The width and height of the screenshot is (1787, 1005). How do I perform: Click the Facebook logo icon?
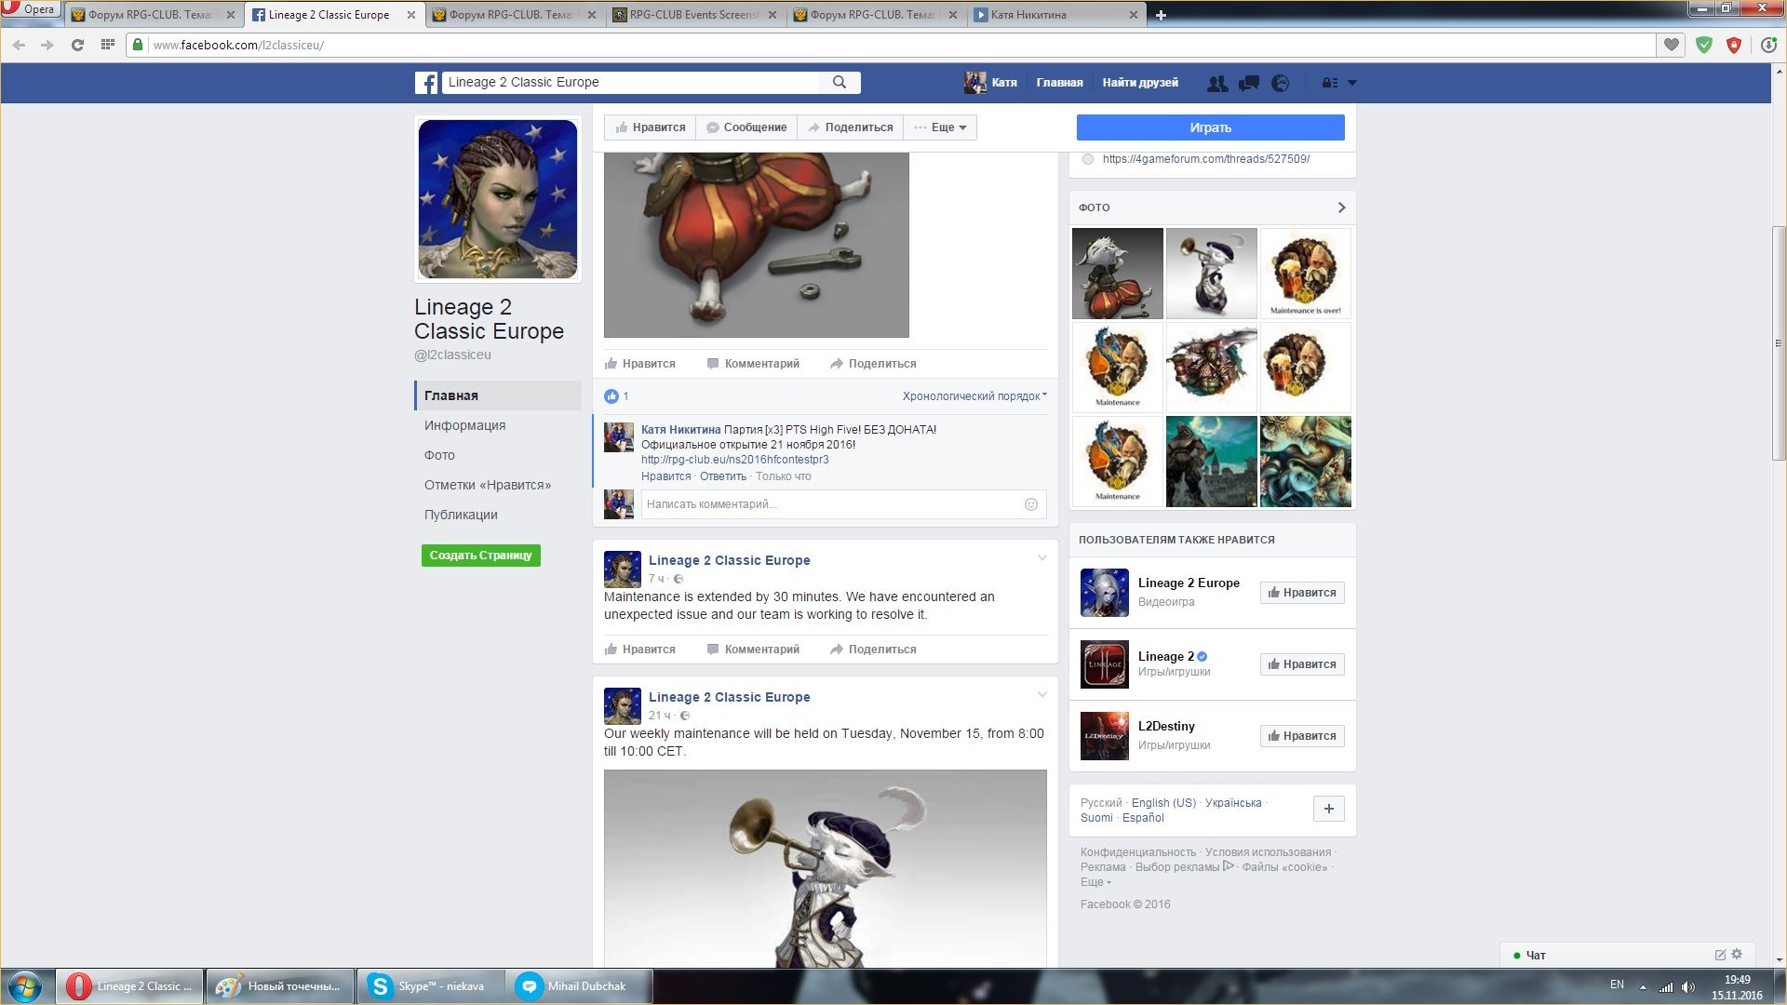point(426,83)
